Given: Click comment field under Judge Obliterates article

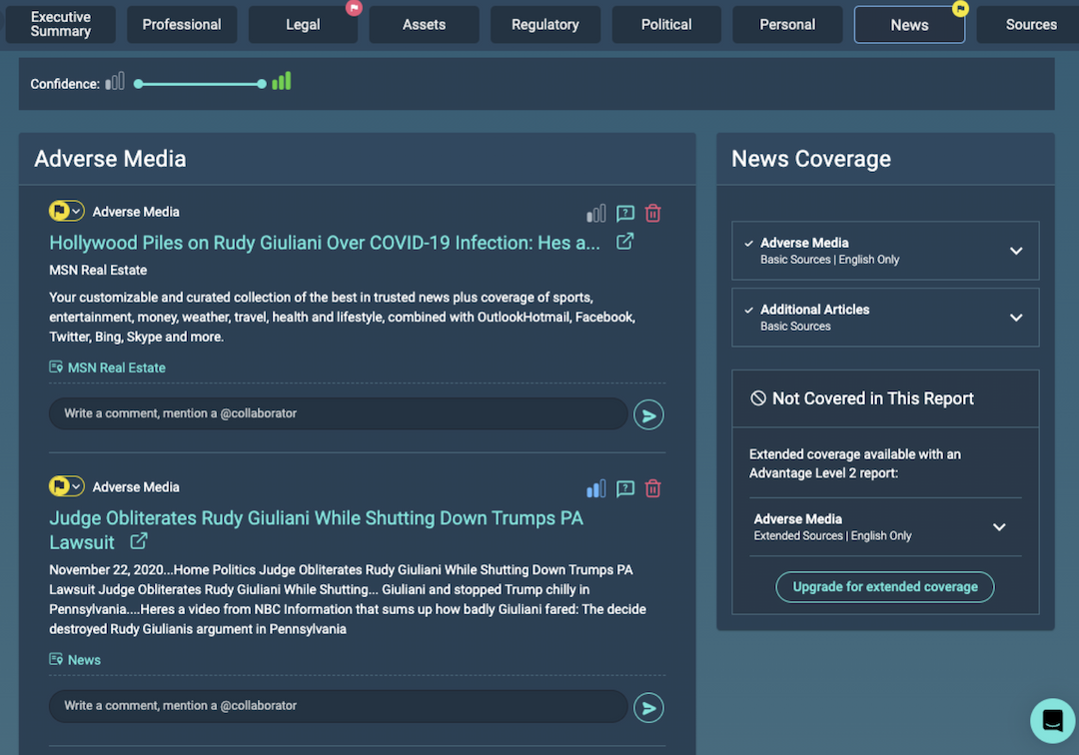Looking at the screenshot, I should click(x=339, y=706).
